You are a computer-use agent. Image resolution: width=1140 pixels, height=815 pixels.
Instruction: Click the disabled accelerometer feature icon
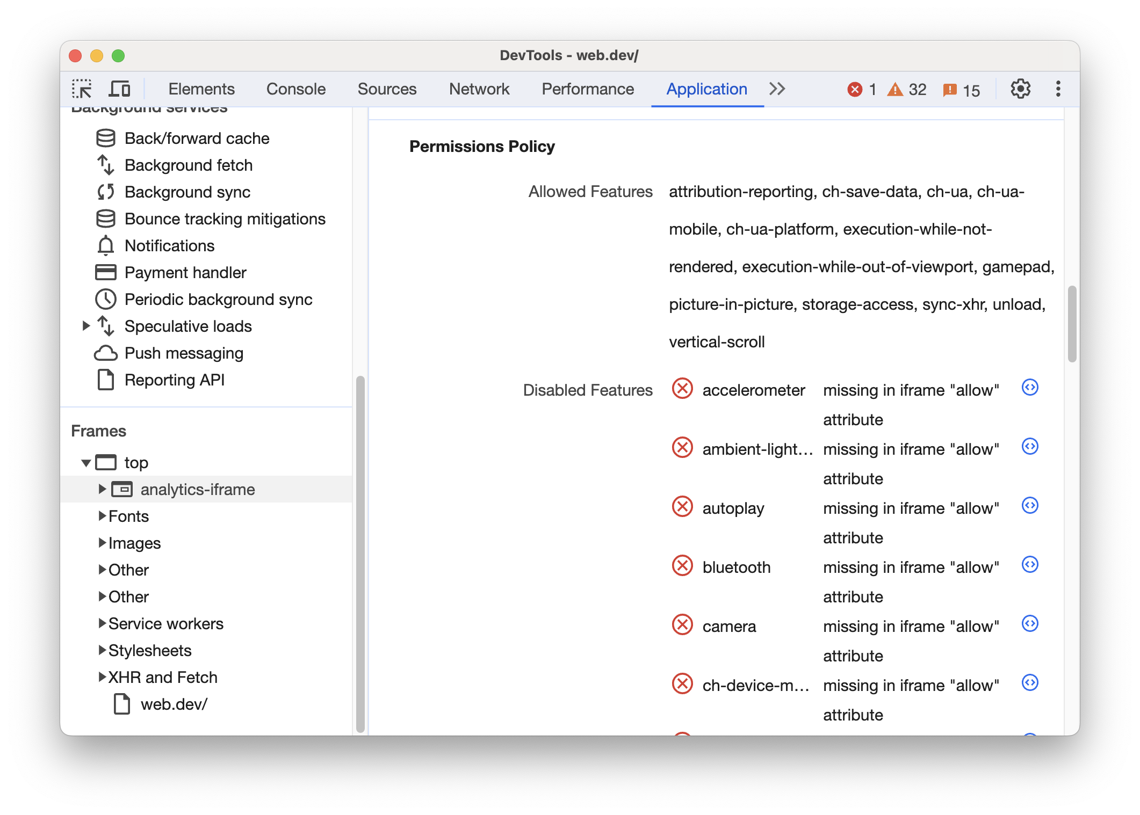pyautogui.click(x=684, y=388)
